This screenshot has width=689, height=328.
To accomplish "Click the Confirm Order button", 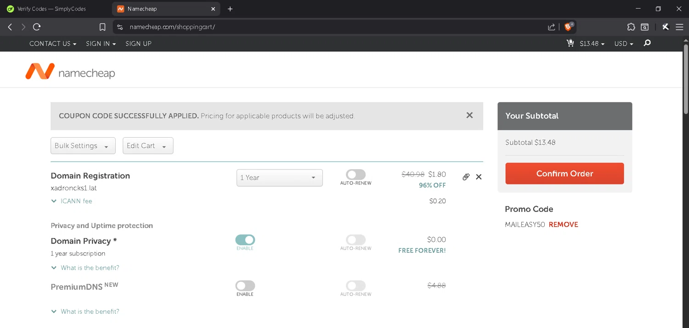I will pyautogui.click(x=565, y=173).
